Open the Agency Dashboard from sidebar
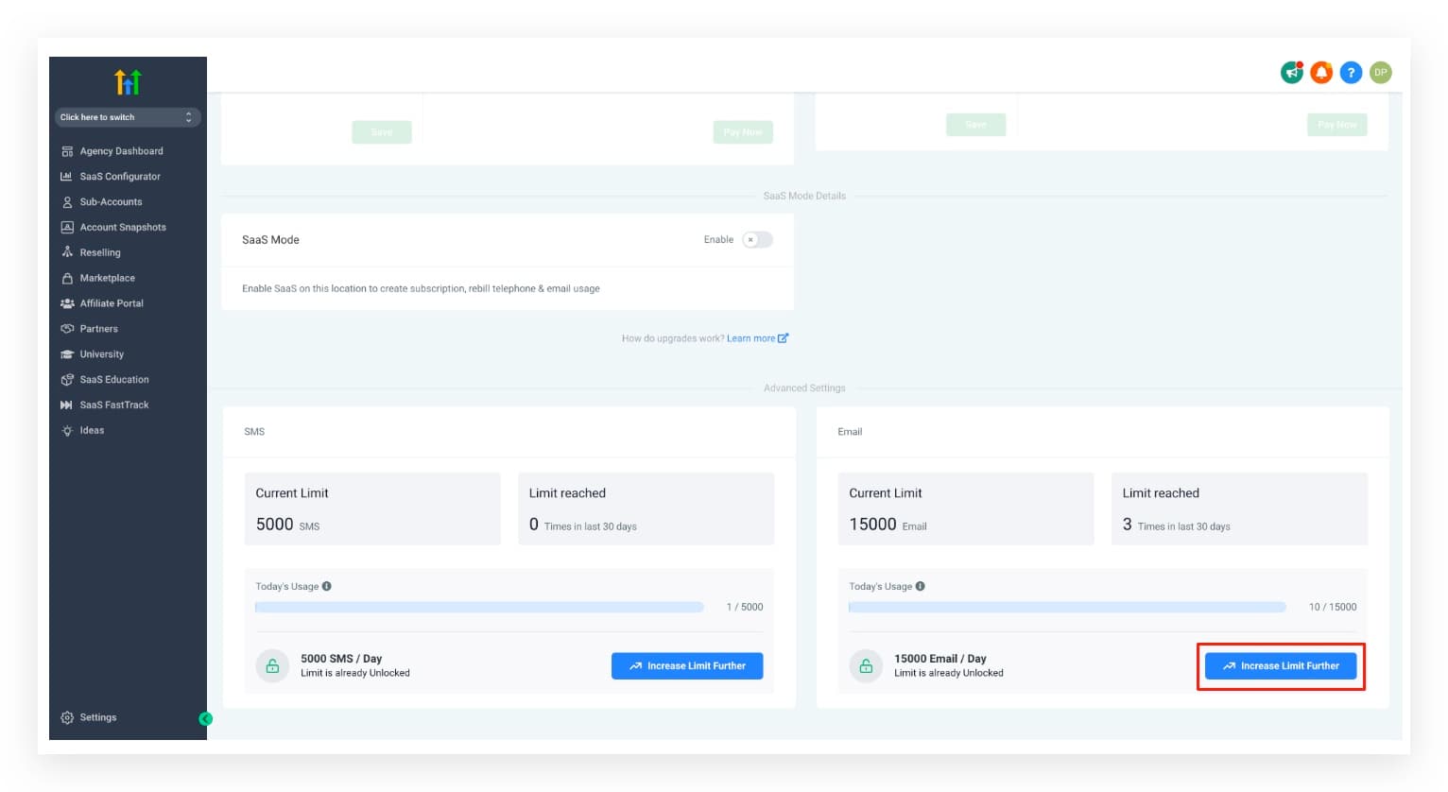 (x=122, y=150)
